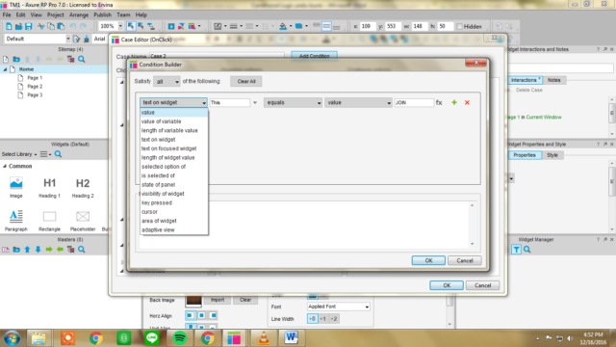Click the Back Image color swatch
This screenshot has height=347, width=616.
pyautogui.click(x=193, y=301)
